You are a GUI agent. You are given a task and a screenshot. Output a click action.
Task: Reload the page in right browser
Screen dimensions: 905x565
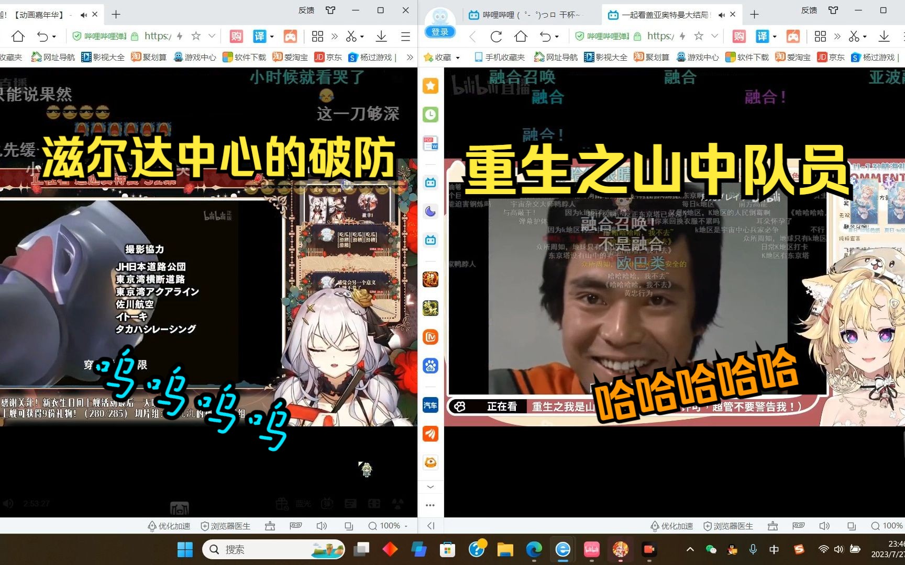[x=496, y=36]
